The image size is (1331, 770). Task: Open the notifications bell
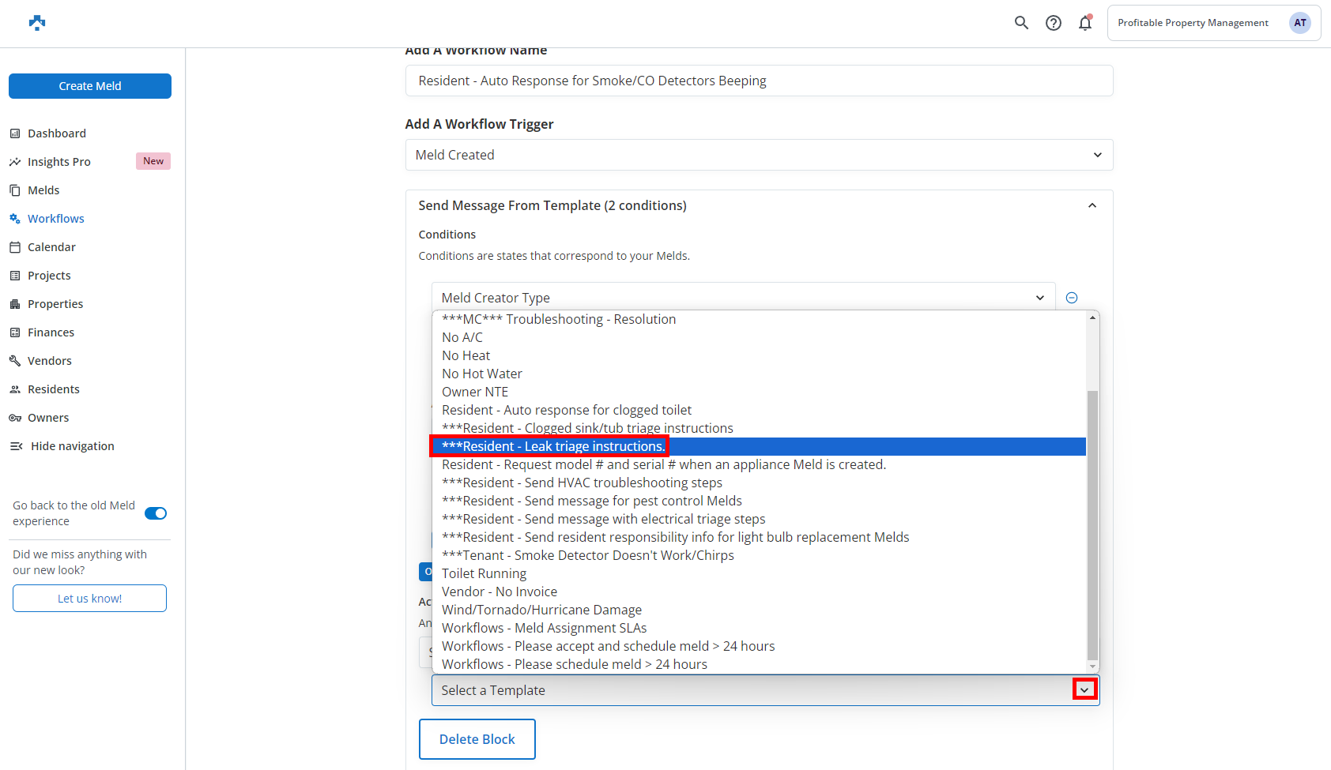coord(1084,23)
